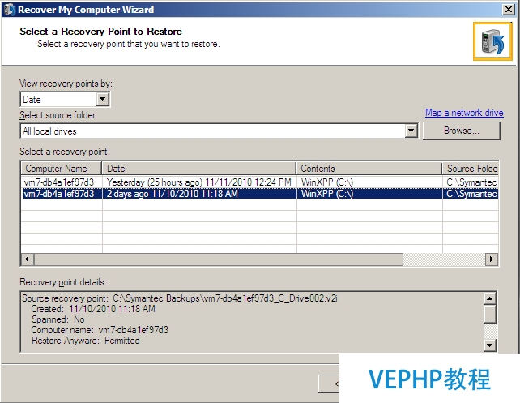Click vm7-db4a1ef97d3 in the 2 days ago row
The width and height of the screenshot is (520, 403).
tap(59, 194)
